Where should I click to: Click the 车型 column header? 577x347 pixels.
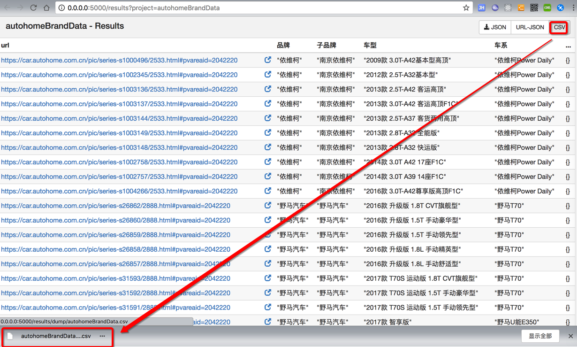(x=370, y=46)
